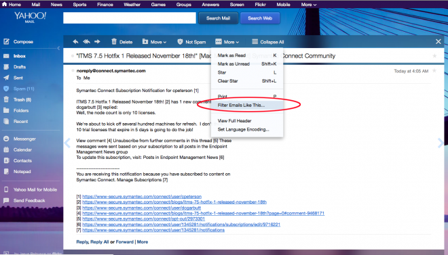Image resolution: width=448 pixels, height=255 pixels.
Task: Open Weather in top navigation bar
Action: 132,5
